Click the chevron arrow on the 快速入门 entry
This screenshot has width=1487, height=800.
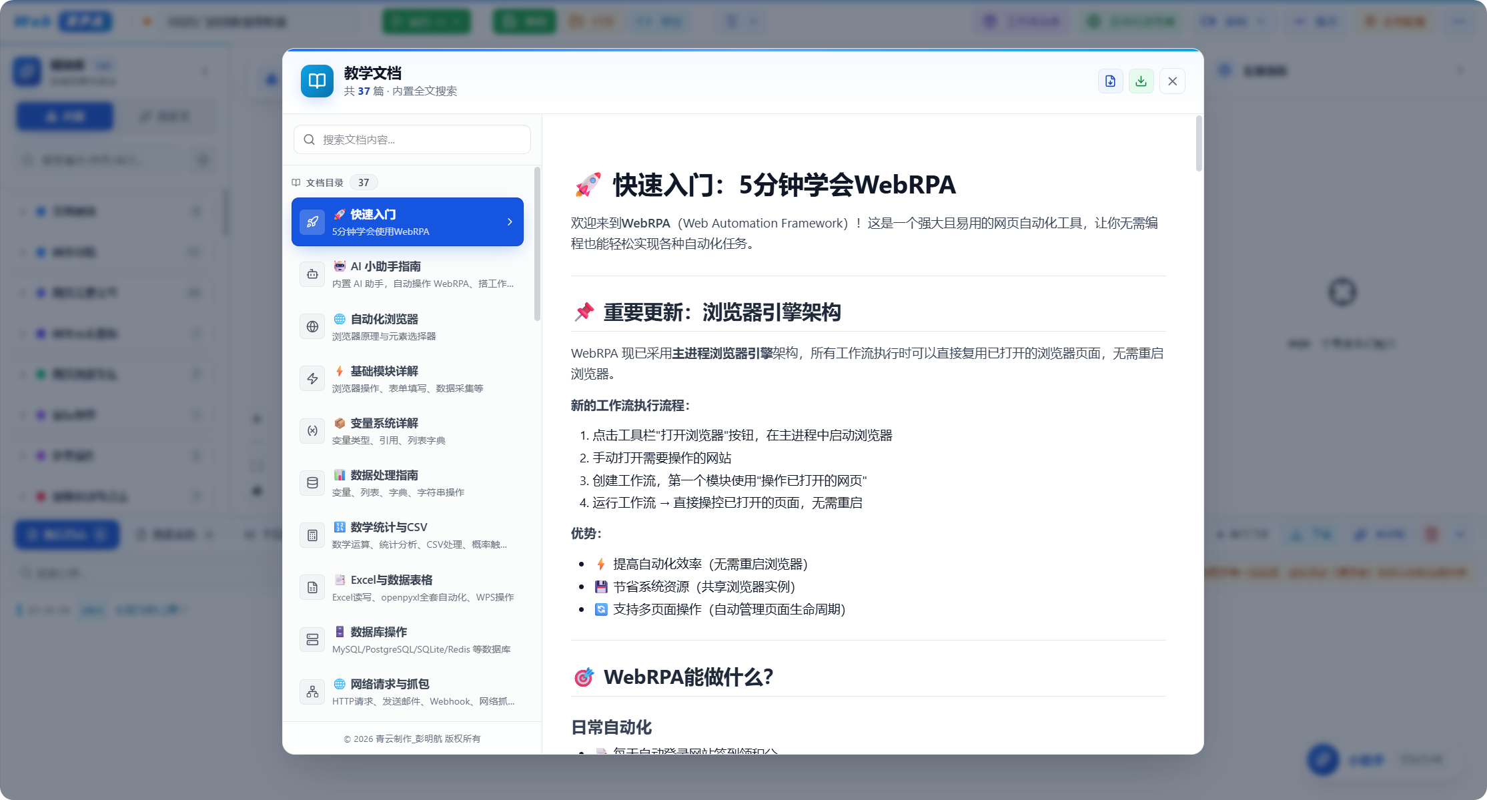[x=510, y=222]
